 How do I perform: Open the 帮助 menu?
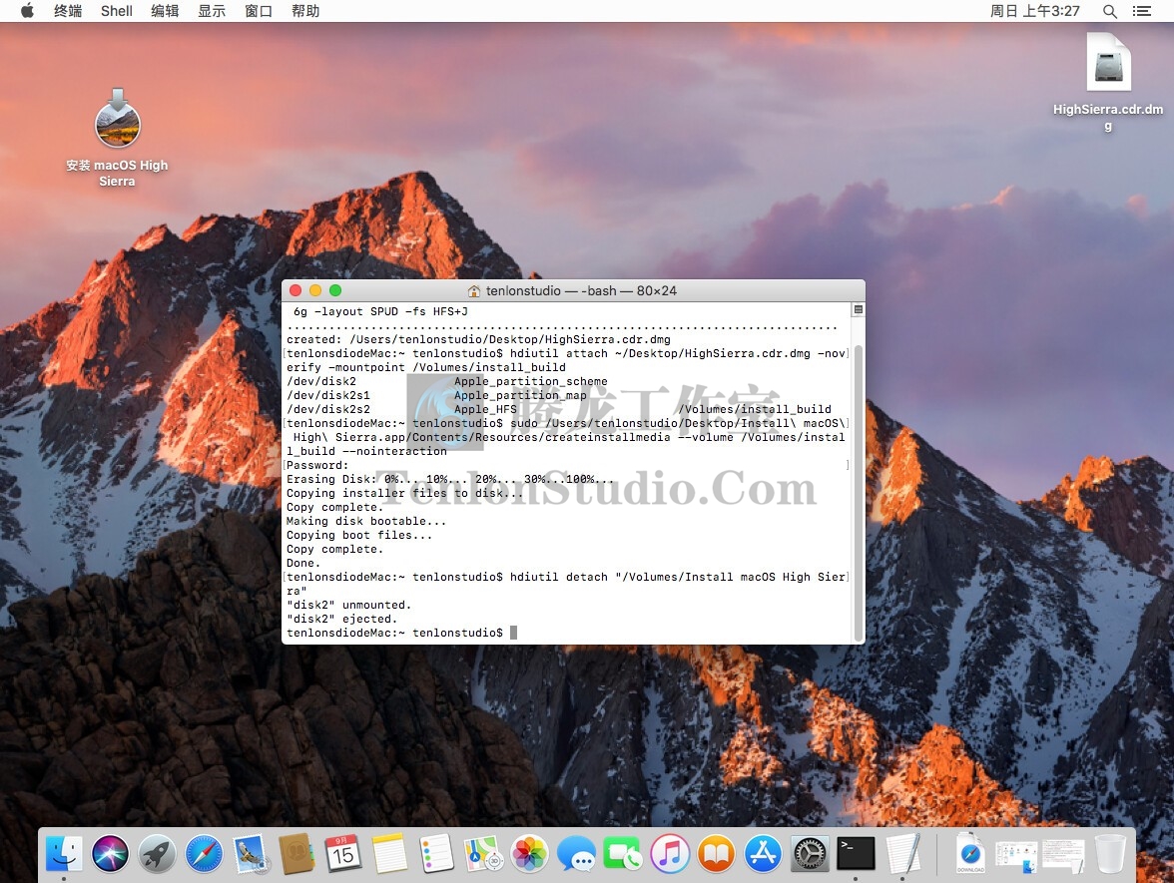[305, 11]
